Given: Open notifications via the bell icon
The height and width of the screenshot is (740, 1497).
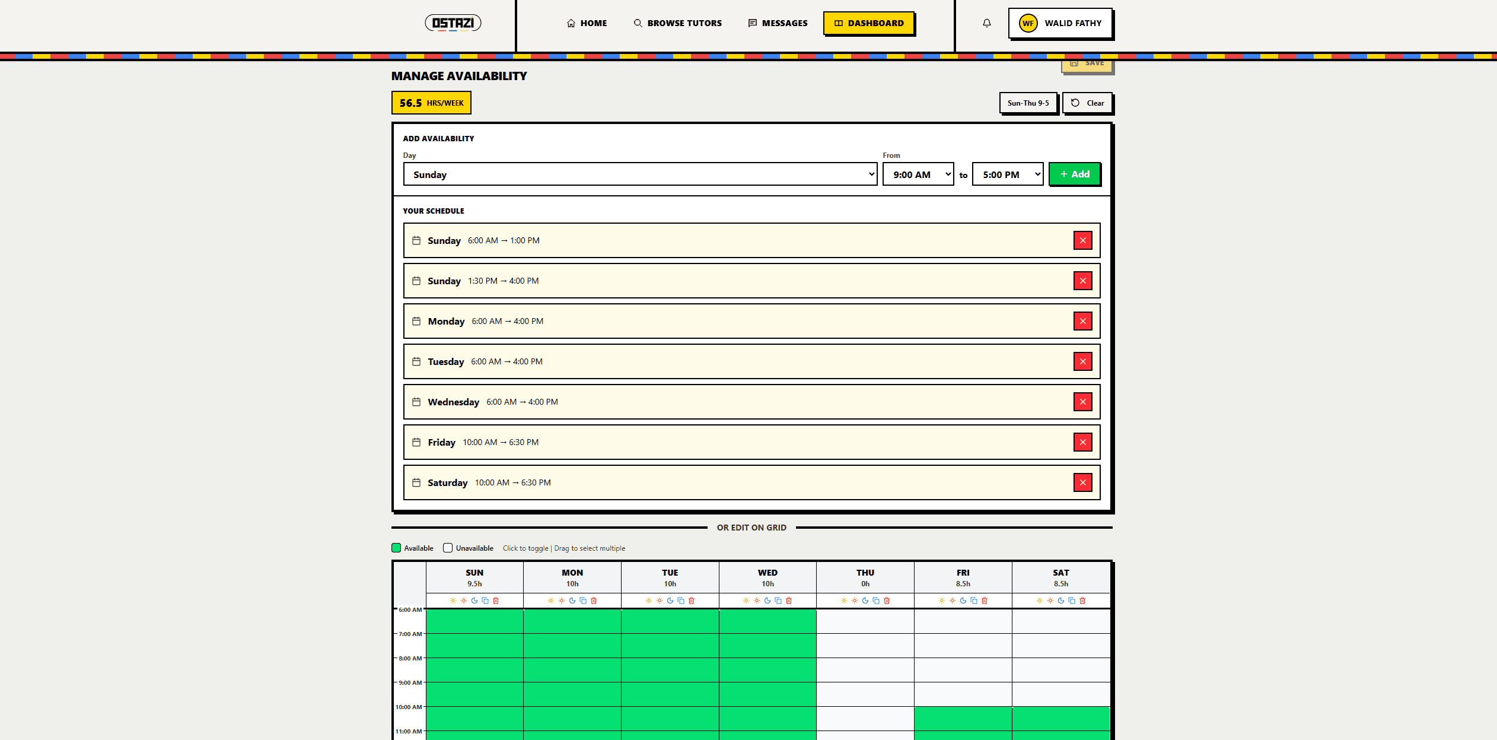Looking at the screenshot, I should point(986,23).
